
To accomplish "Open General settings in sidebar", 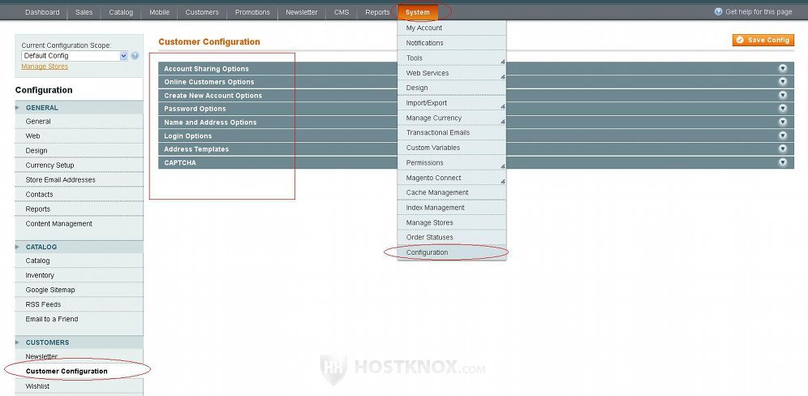I will pos(79,122).
